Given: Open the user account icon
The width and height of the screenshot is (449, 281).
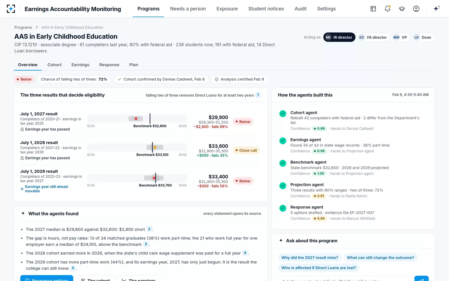Looking at the screenshot, I should [416, 9].
